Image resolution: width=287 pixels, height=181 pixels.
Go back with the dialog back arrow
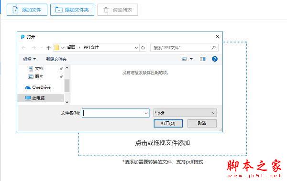coord(23,48)
